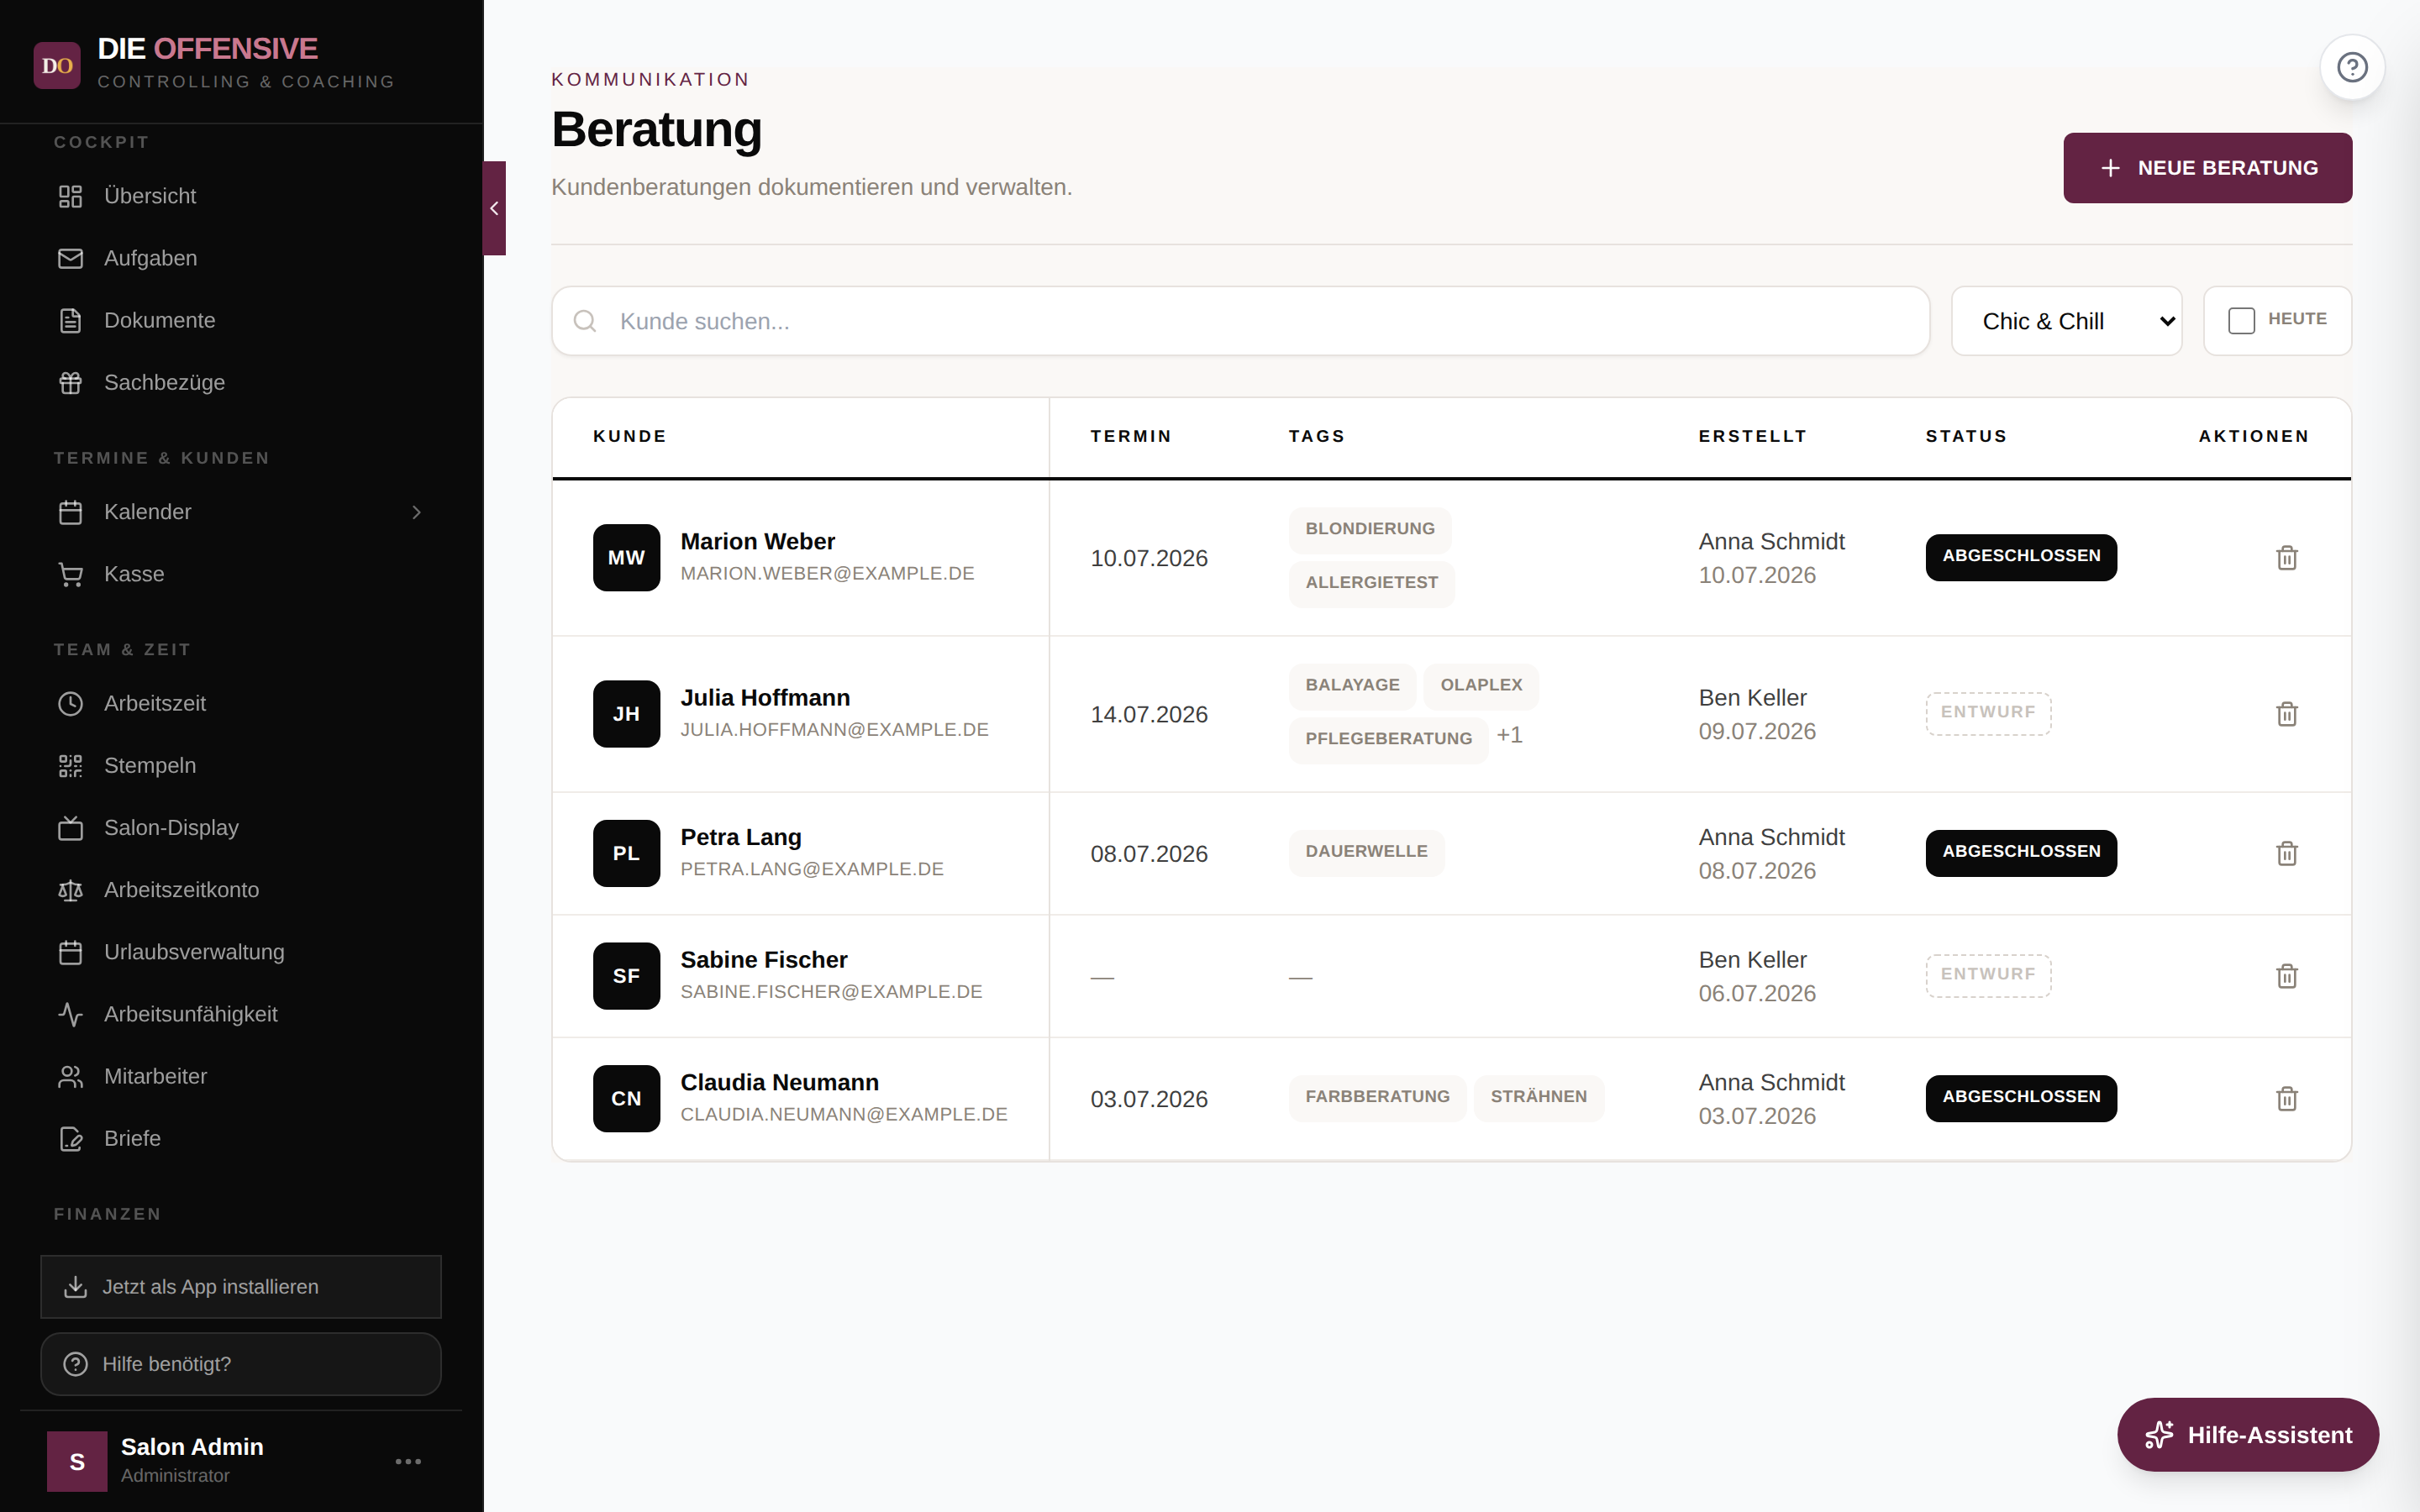Viewport: 2420px width, 1512px height.
Task: Go to Dokumente in the sidebar
Action: coord(240,320)
